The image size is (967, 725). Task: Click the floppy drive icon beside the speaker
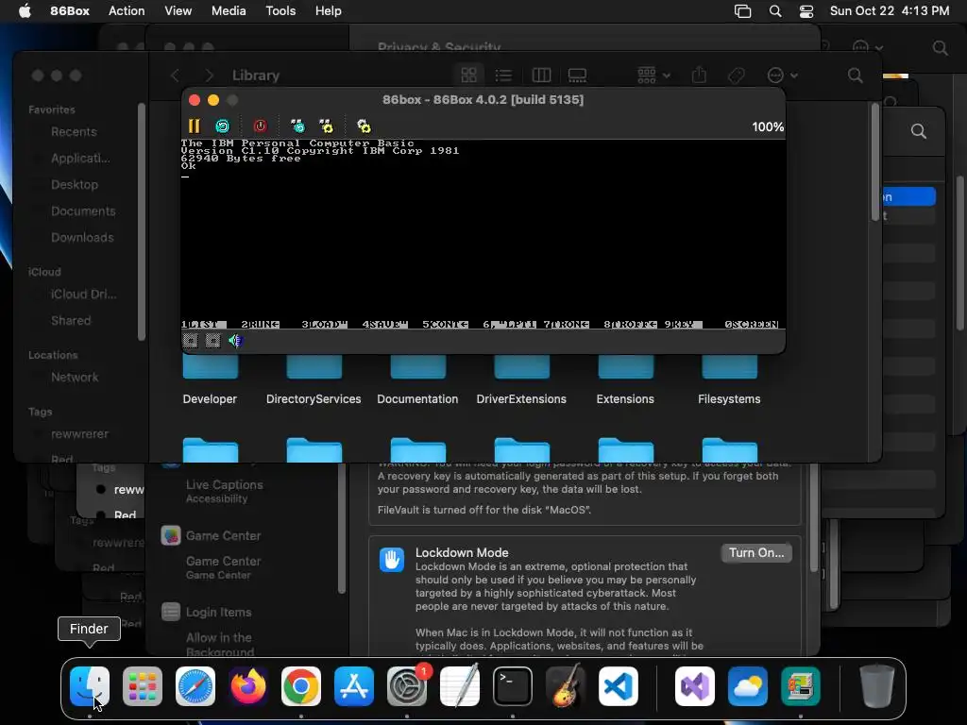[212, 340]
